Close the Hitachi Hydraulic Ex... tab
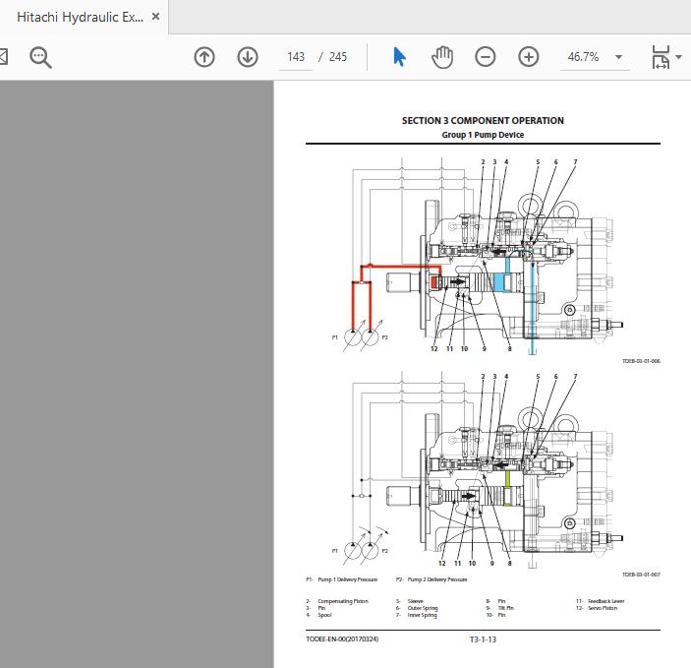Viewport: 691px width, 668px height. 155,17
